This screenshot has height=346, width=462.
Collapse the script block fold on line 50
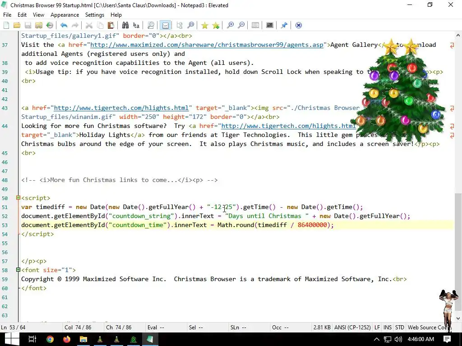18,198
